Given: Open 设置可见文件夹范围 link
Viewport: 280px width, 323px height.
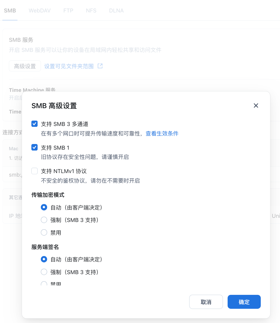Looking at the screenshot, I should 69,66.
